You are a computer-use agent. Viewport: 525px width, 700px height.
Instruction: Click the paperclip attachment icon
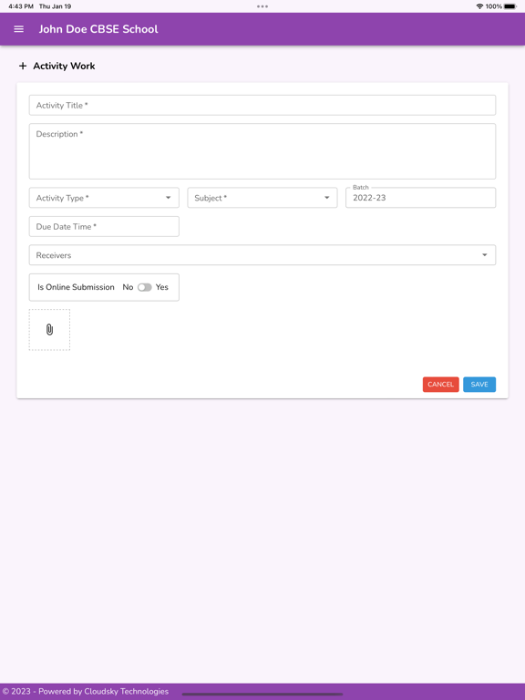(49, 329)
